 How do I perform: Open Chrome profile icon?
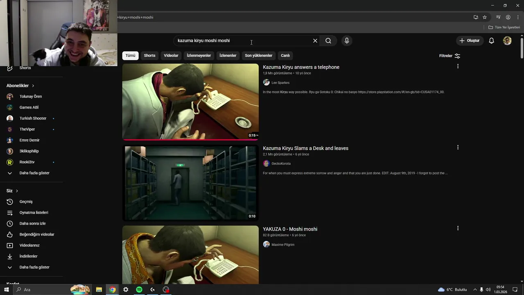tap(508, 17)
